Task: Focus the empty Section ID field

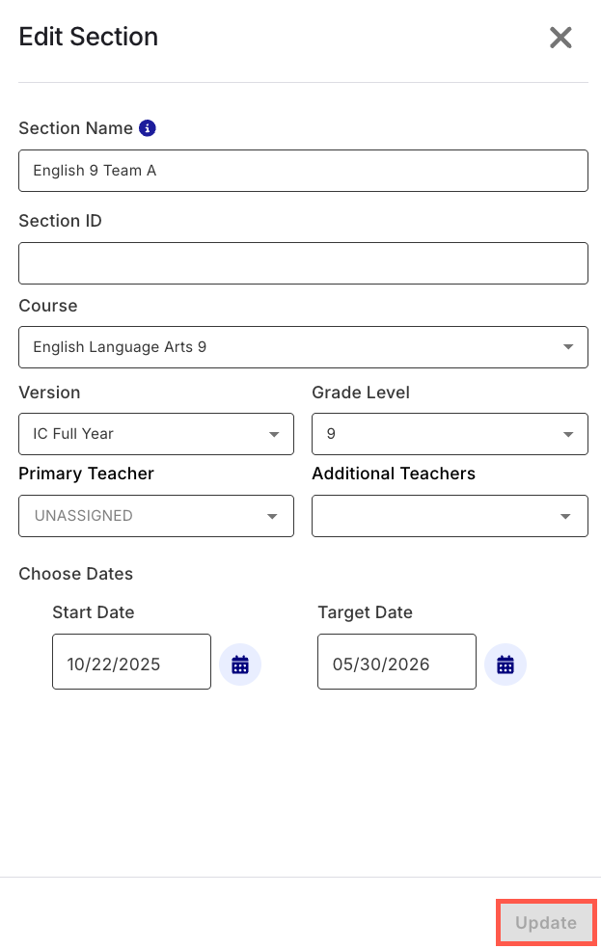Action: (303, 263)
